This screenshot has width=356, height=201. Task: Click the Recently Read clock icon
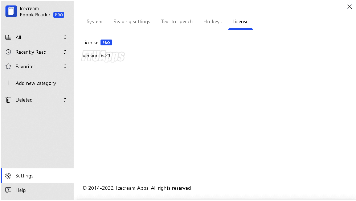click(8, 52)
